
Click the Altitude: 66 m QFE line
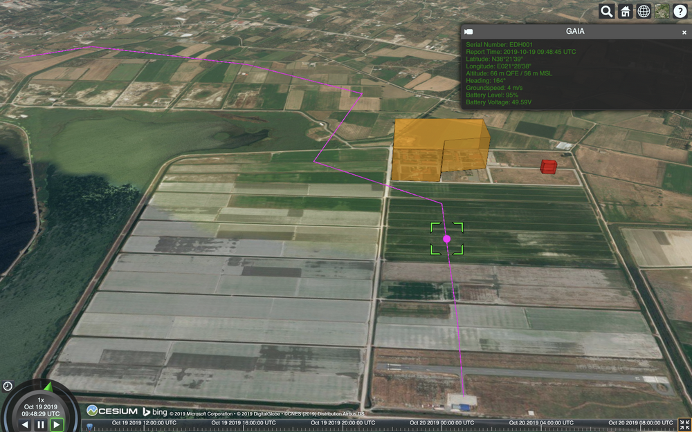coord(509,73)
